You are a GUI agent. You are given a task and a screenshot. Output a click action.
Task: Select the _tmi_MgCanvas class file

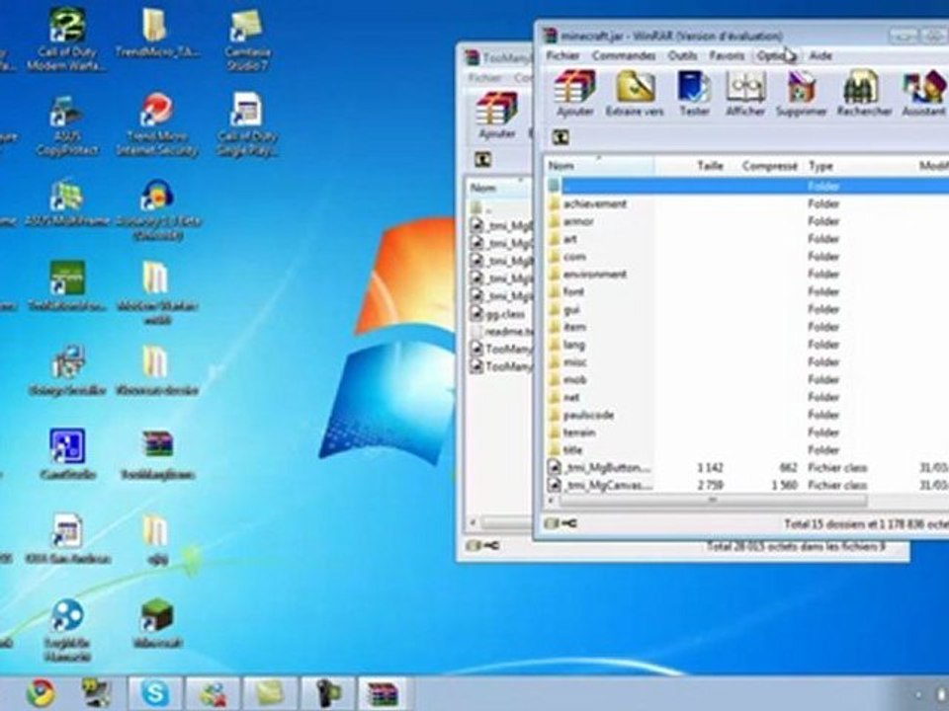[x=607, y=485]
